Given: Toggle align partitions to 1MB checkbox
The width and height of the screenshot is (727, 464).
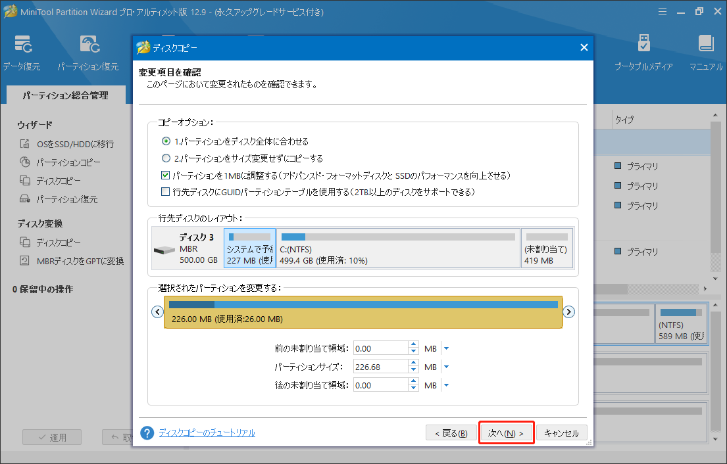Looking at the screenshot, I should pyautogui.click(x=165, y=175).
